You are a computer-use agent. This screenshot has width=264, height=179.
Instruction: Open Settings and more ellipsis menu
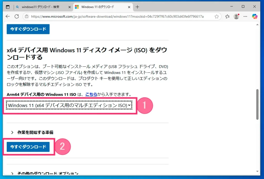click(245, 16)
